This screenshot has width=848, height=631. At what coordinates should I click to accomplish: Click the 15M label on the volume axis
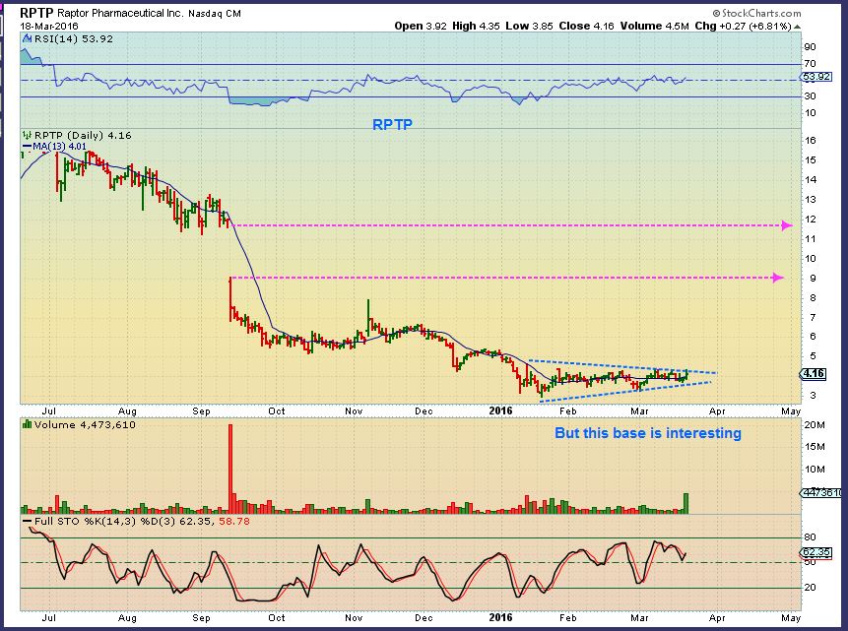coord(815,447)
